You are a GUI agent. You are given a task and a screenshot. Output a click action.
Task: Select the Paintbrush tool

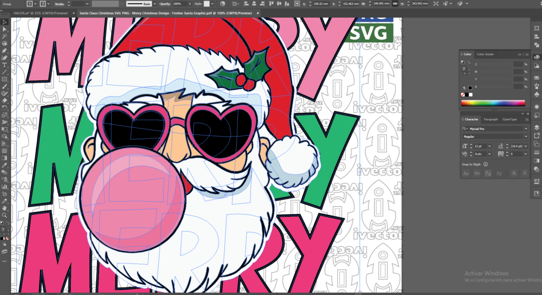pyautogui.click(x=4, y=86)
